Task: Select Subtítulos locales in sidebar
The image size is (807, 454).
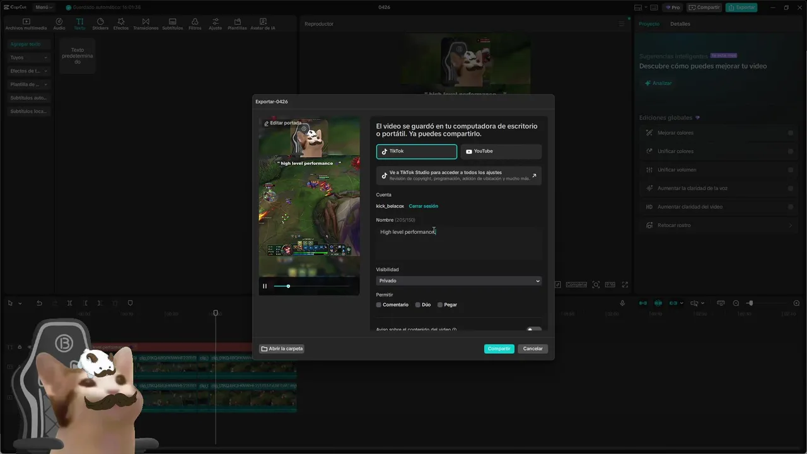Action: [x=29, y=112]
